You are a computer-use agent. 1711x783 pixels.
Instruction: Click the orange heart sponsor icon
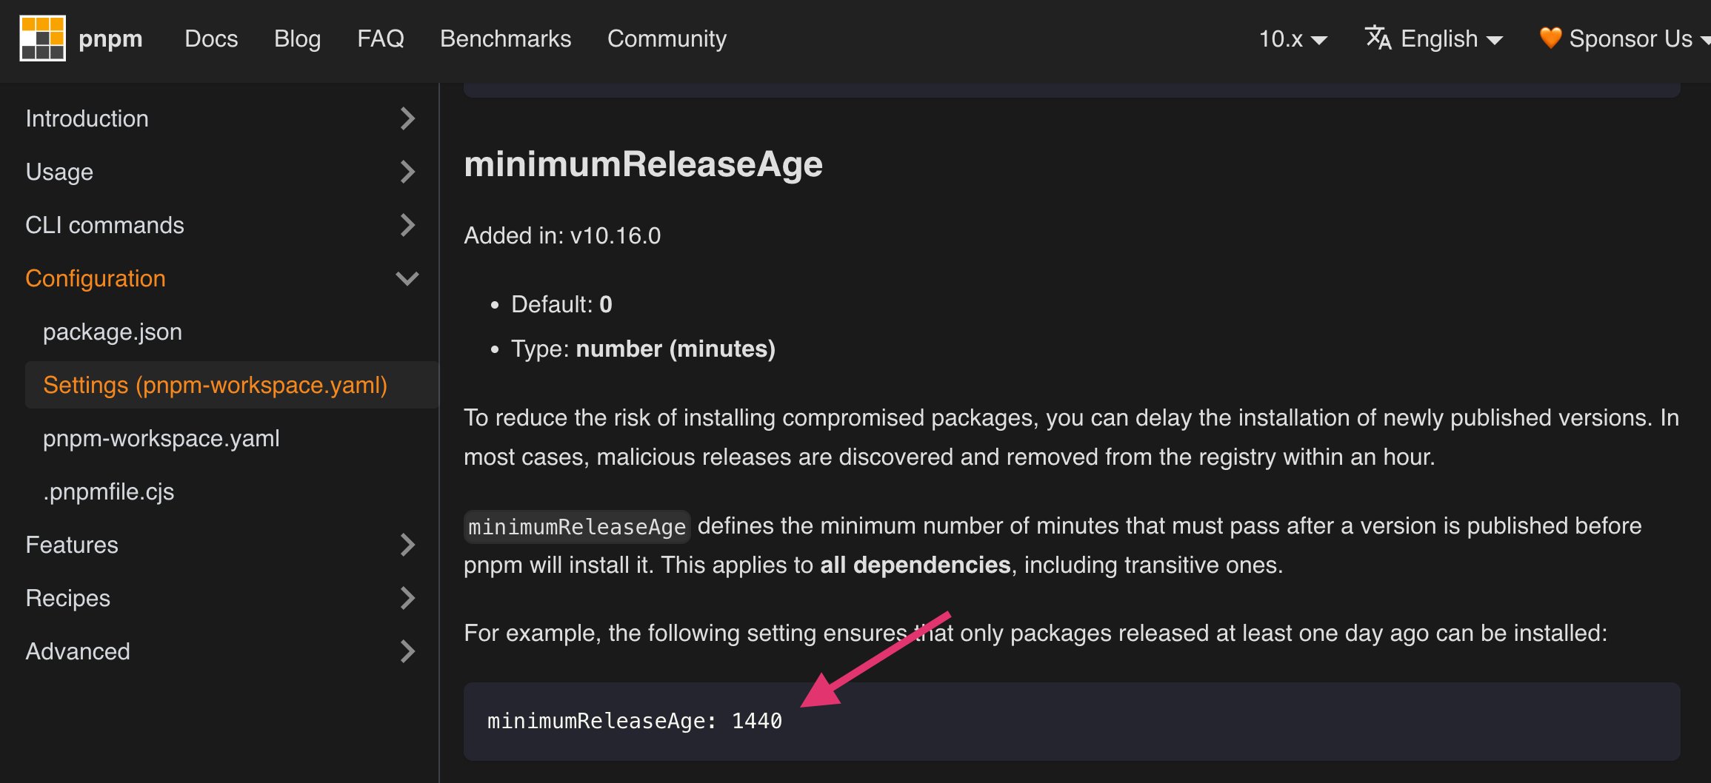1550,38
